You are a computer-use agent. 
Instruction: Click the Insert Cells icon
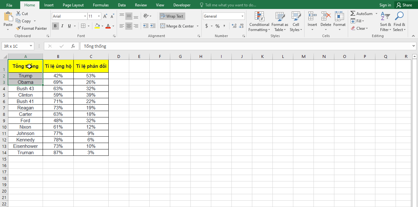point(312,15)
